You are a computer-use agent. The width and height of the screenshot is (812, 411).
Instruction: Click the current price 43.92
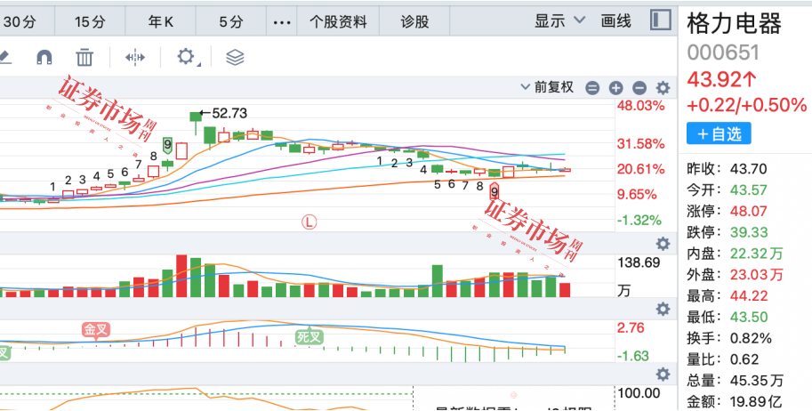click(722, 79)
